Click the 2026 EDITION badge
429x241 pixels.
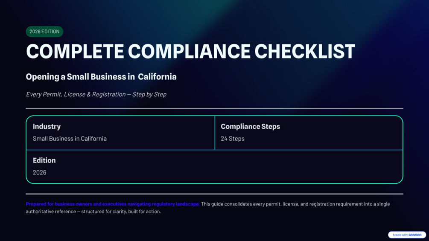pyautogui.click(x=44, y=32)
